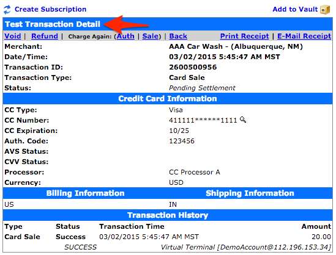Open the Print Receipt link
The width and height of the screenshot is (336, 255).
tap(244, 36)
